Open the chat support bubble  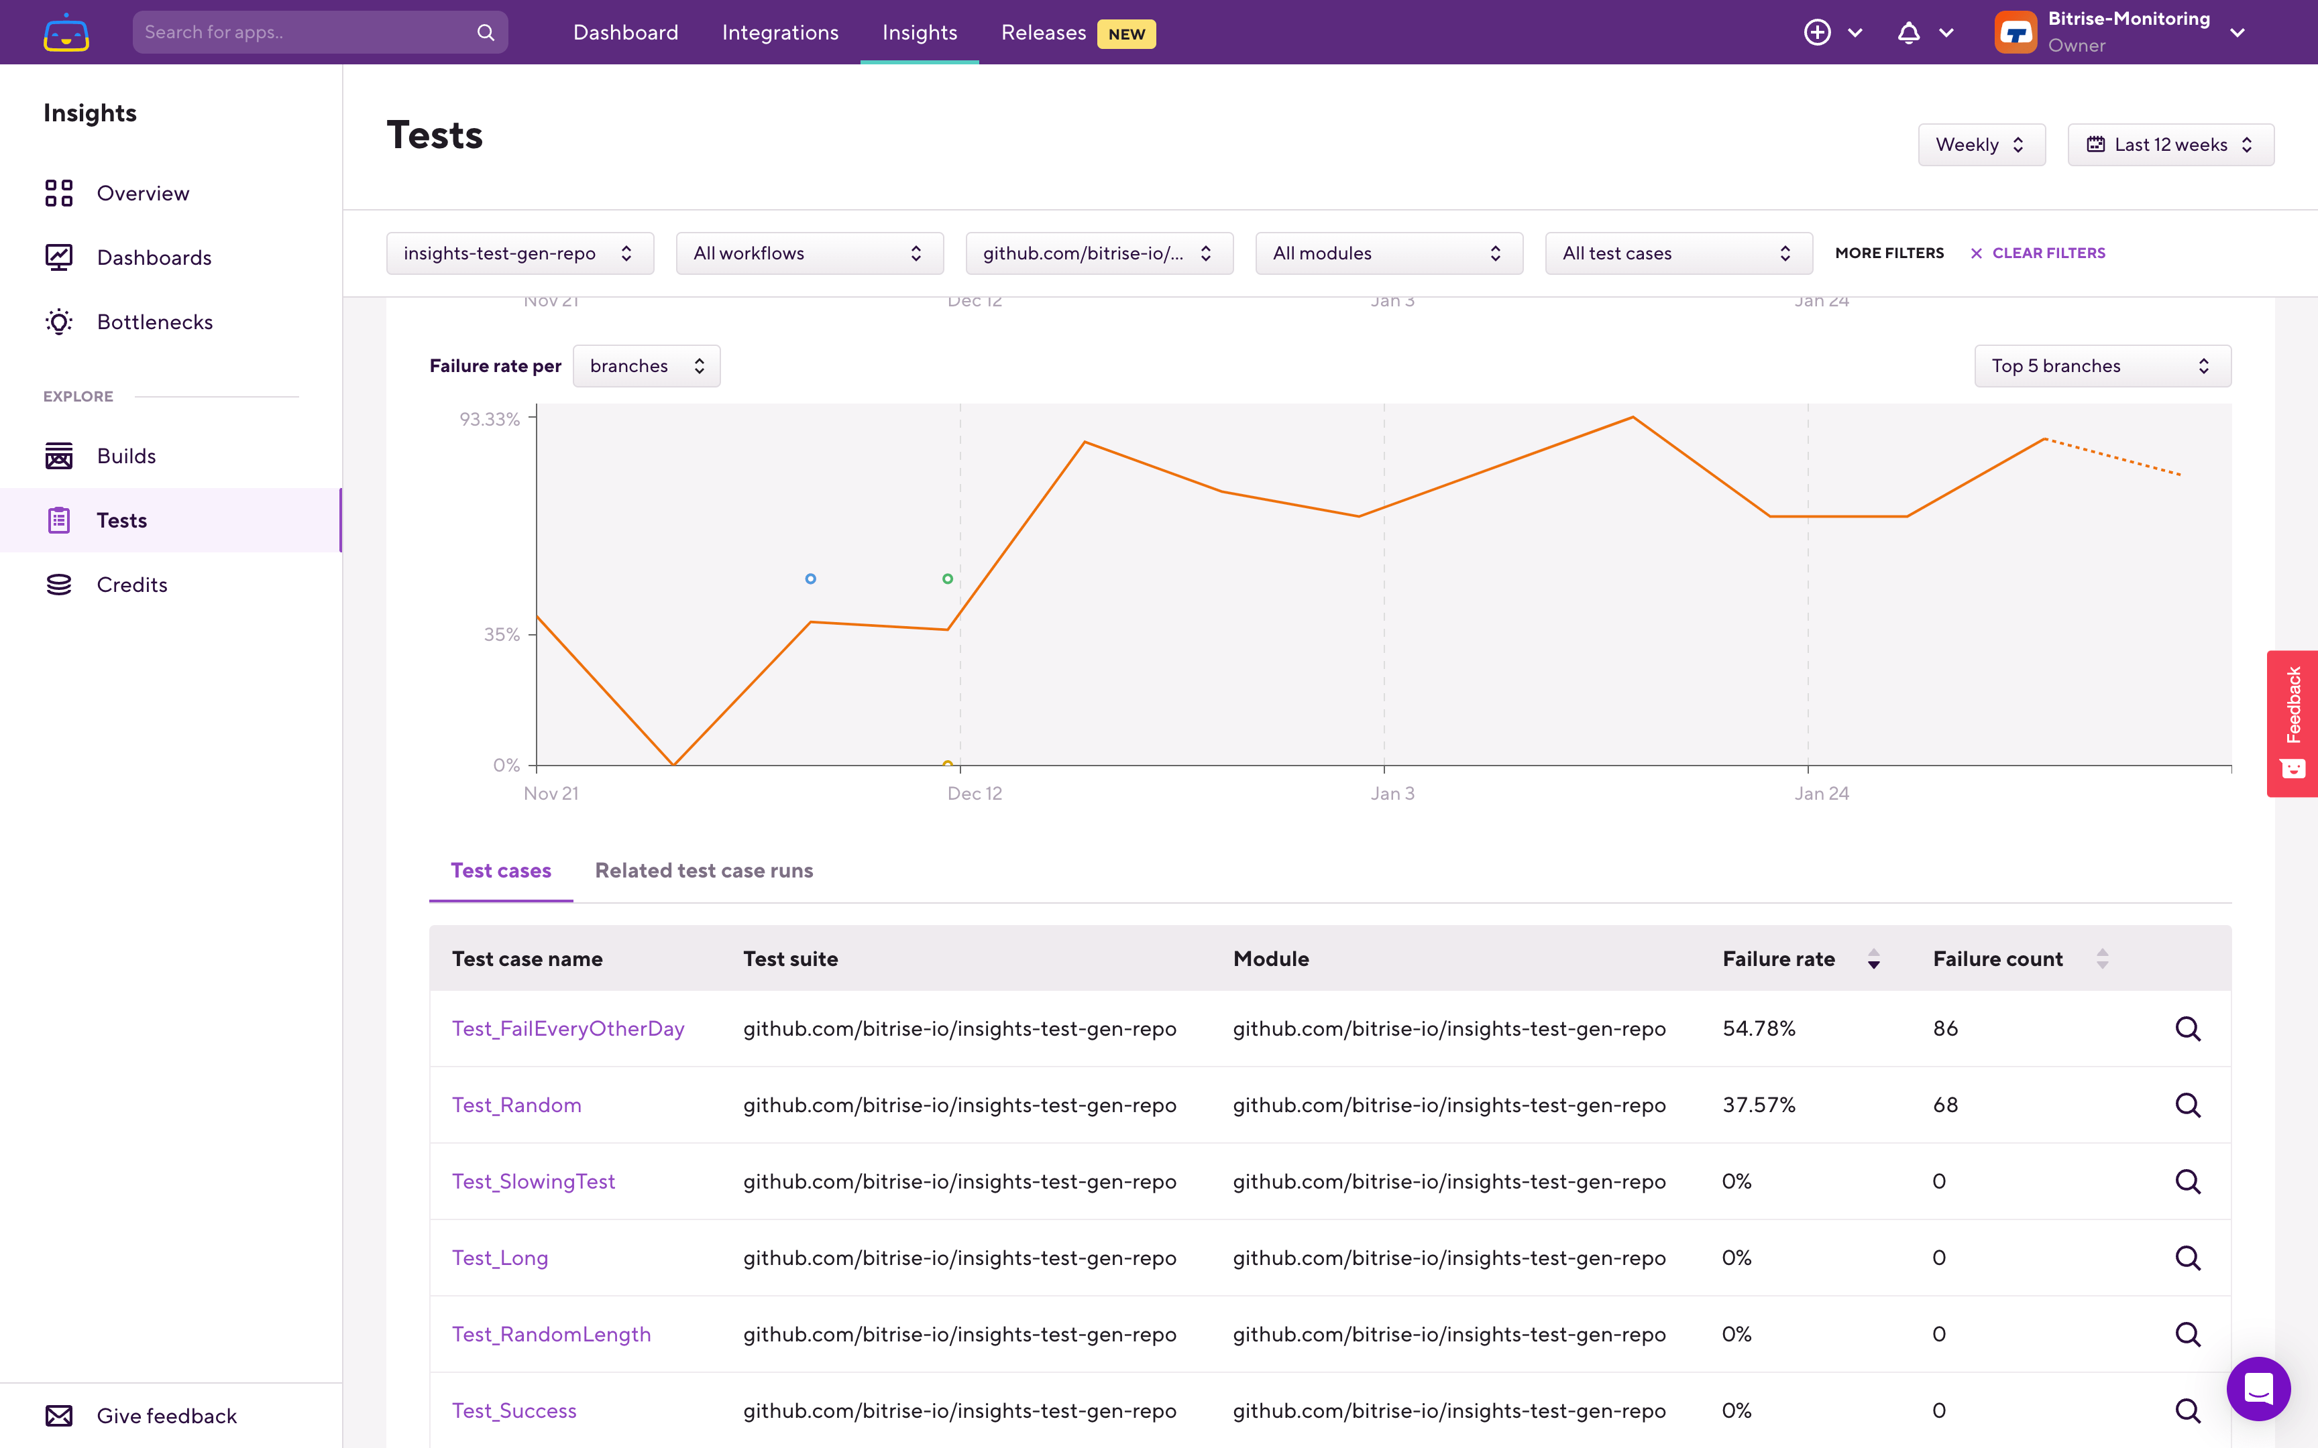[2258, 1388]
